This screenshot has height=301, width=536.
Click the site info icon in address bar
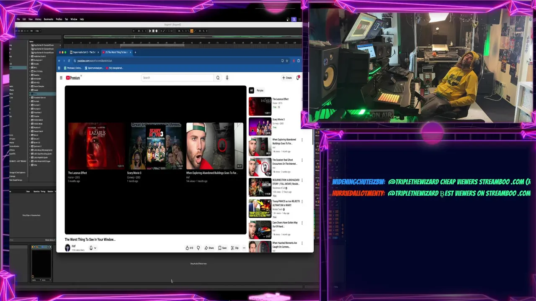(75, 61)
